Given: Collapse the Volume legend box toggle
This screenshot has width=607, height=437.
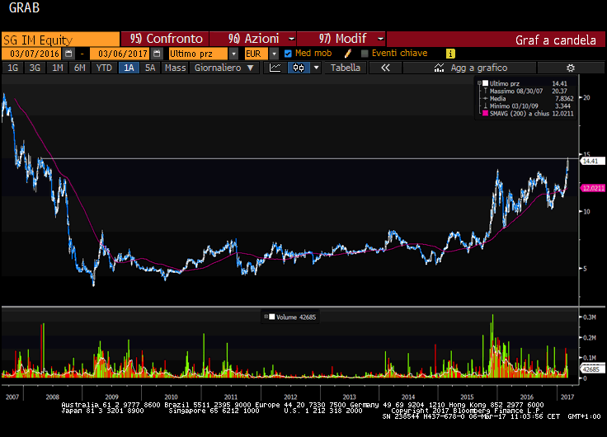Looking at the screenshot, I should click(265, 316).
